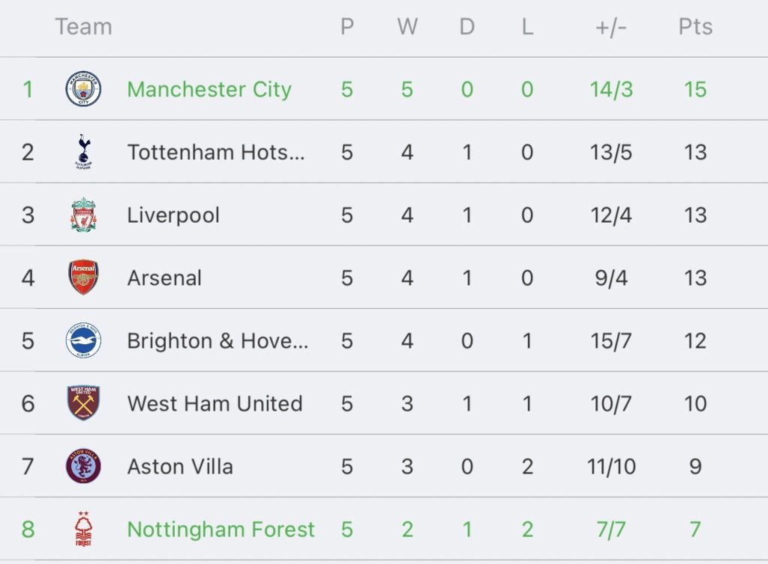Image resolution: width=768 pixels, height=564 pixels.
Task: Click the P column header
Action: pyautogui.click(x=346, y=27)
